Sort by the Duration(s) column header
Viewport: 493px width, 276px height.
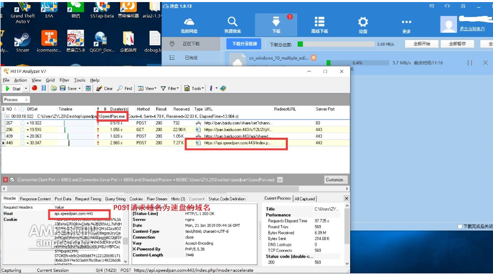click(119, 109)
